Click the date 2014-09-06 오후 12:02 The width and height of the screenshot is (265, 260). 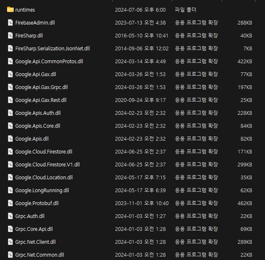coord(142,49)
